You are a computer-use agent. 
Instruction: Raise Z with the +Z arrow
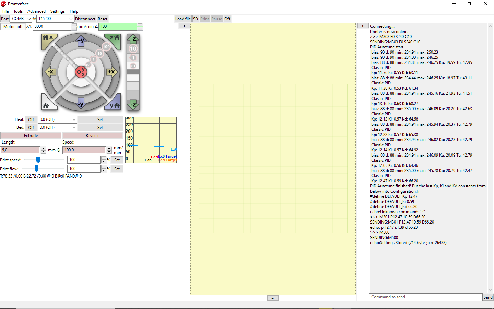point(133,39)
